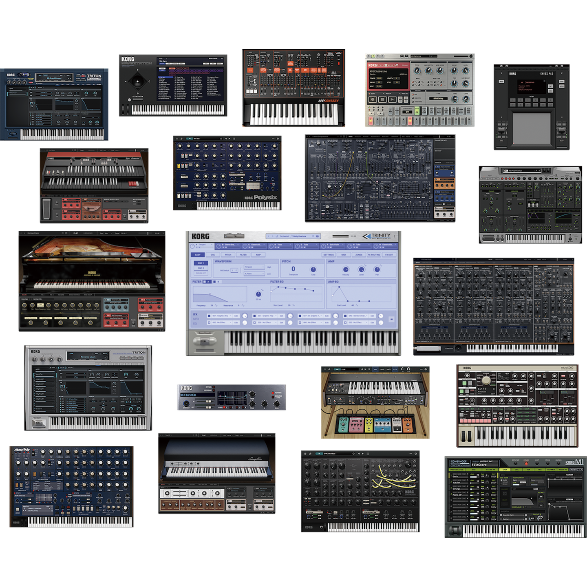Open the 007 St. Graphic 7 effect dropdown
Screen dimensions: 587x587
point(313,316)
